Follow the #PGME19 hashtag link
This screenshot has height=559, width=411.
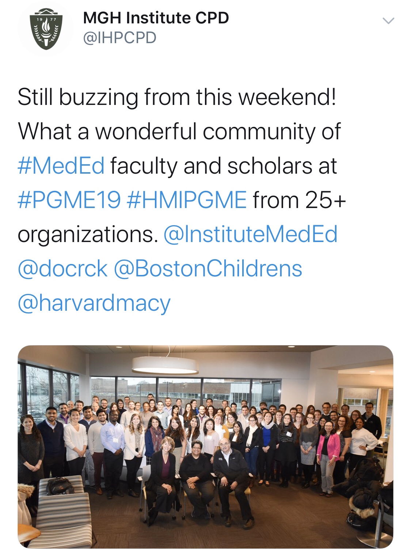tap(69, 200)
